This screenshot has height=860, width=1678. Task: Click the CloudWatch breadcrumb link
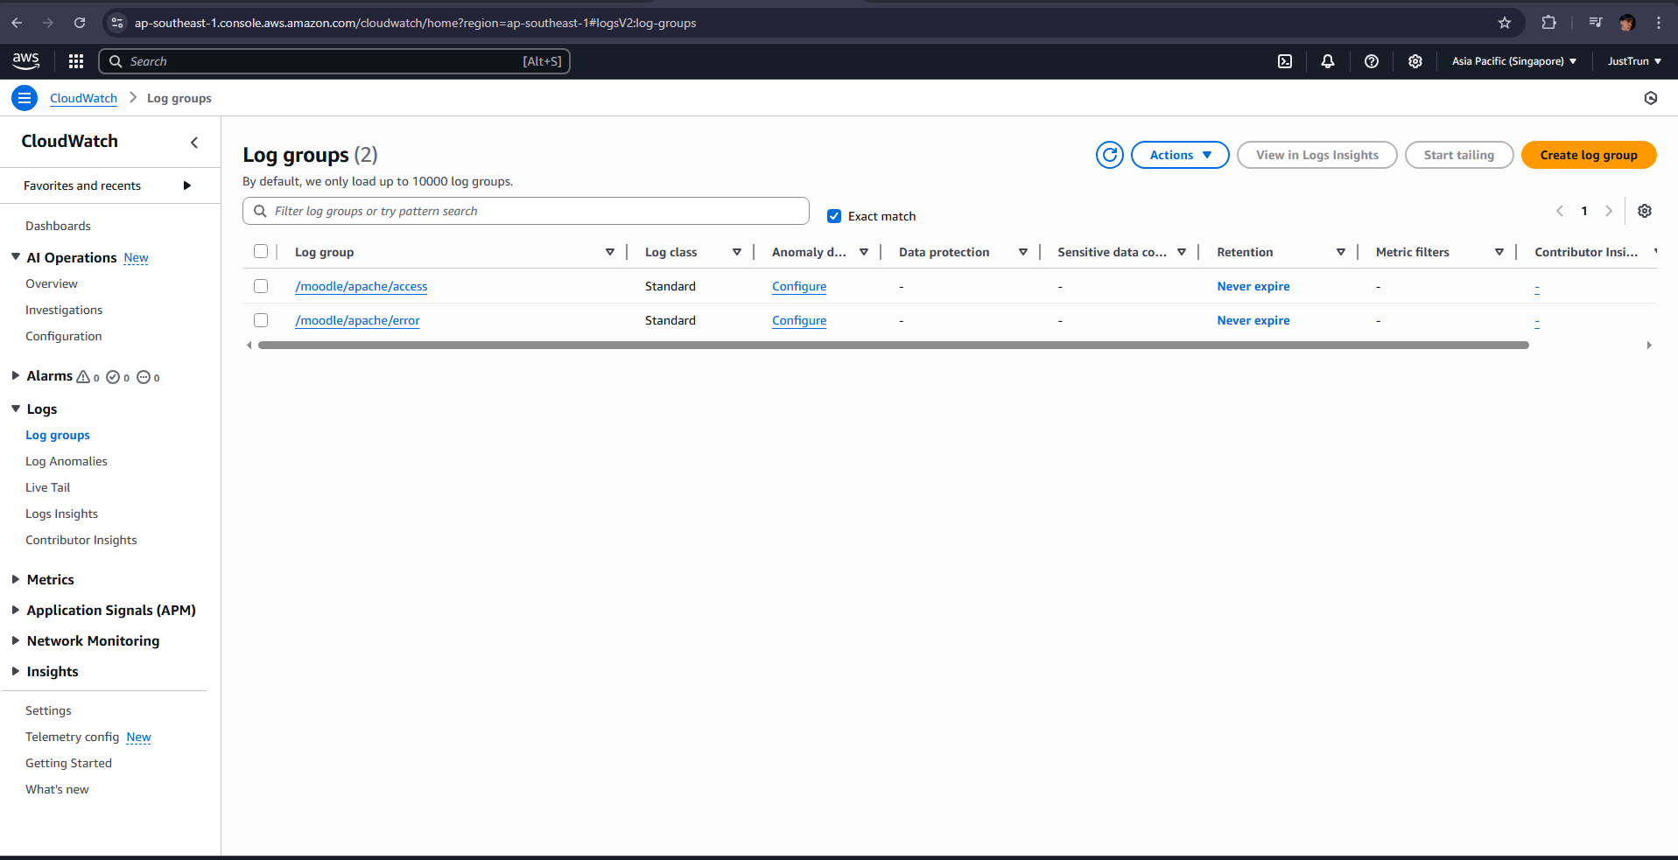(83, 98)
